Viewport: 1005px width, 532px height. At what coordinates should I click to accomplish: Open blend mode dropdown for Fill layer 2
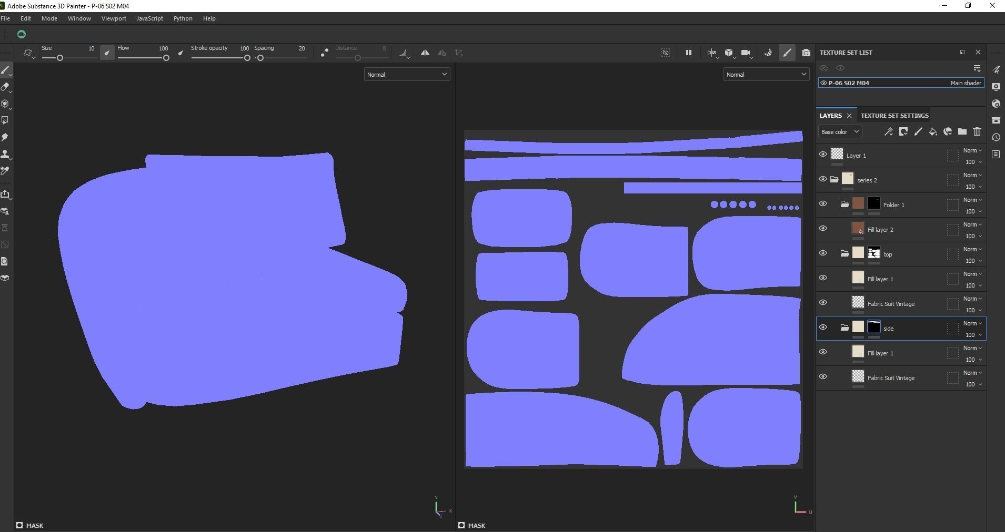972,224
